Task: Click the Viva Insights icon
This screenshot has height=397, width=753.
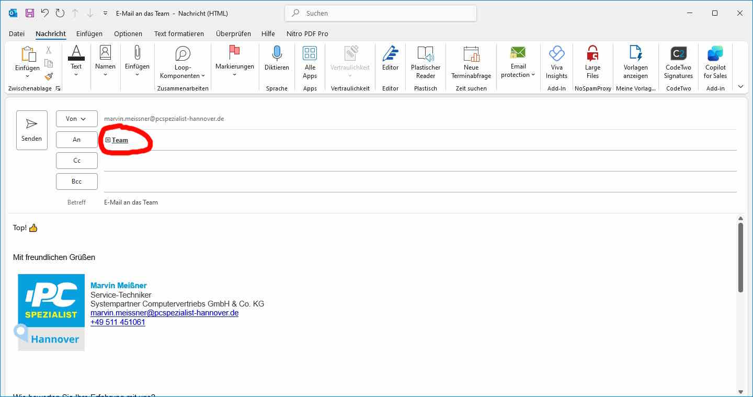Action: [x=556, y=54]
